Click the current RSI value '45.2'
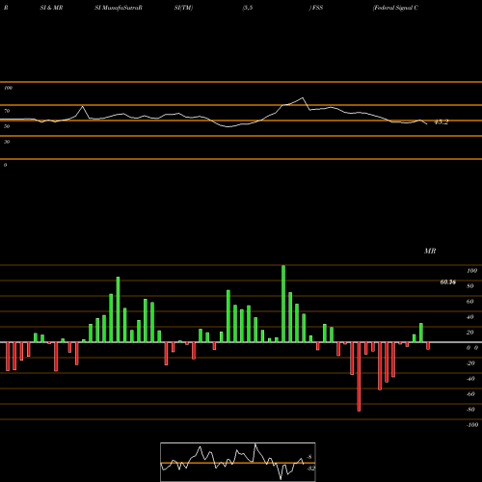Viewport: 482px width, 482px height. click(x=441, y=122)
